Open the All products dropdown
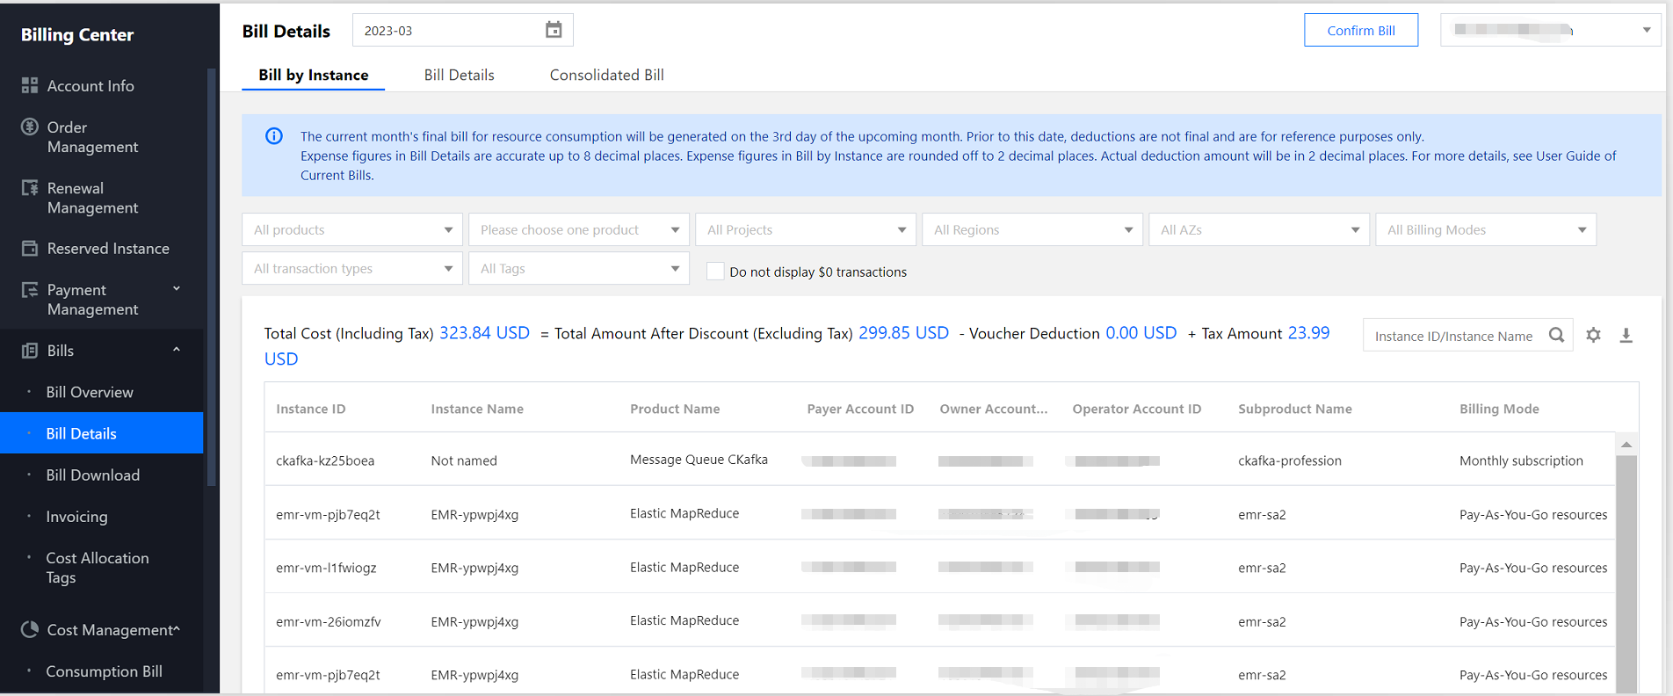The width and height of the screenshot is (1673, 696). point(352,230)
